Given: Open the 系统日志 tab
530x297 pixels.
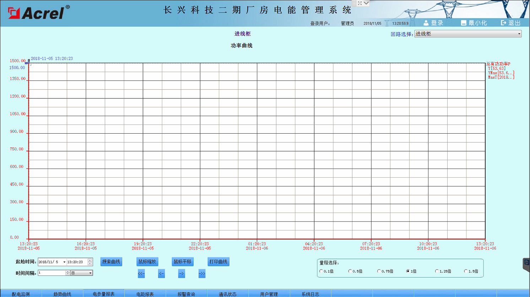Looking at the screenshot, I should [310, 293].
